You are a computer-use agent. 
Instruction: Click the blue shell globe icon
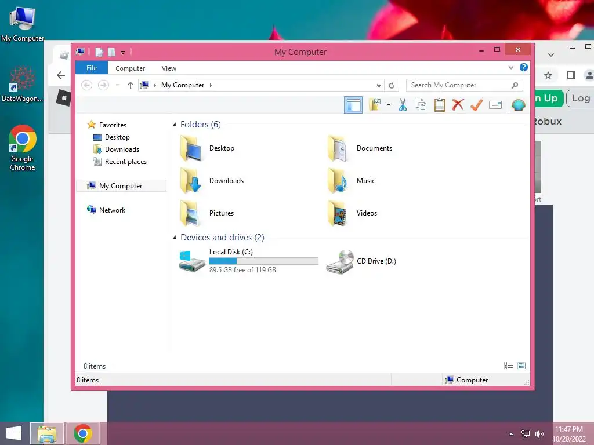pos(518,105)
